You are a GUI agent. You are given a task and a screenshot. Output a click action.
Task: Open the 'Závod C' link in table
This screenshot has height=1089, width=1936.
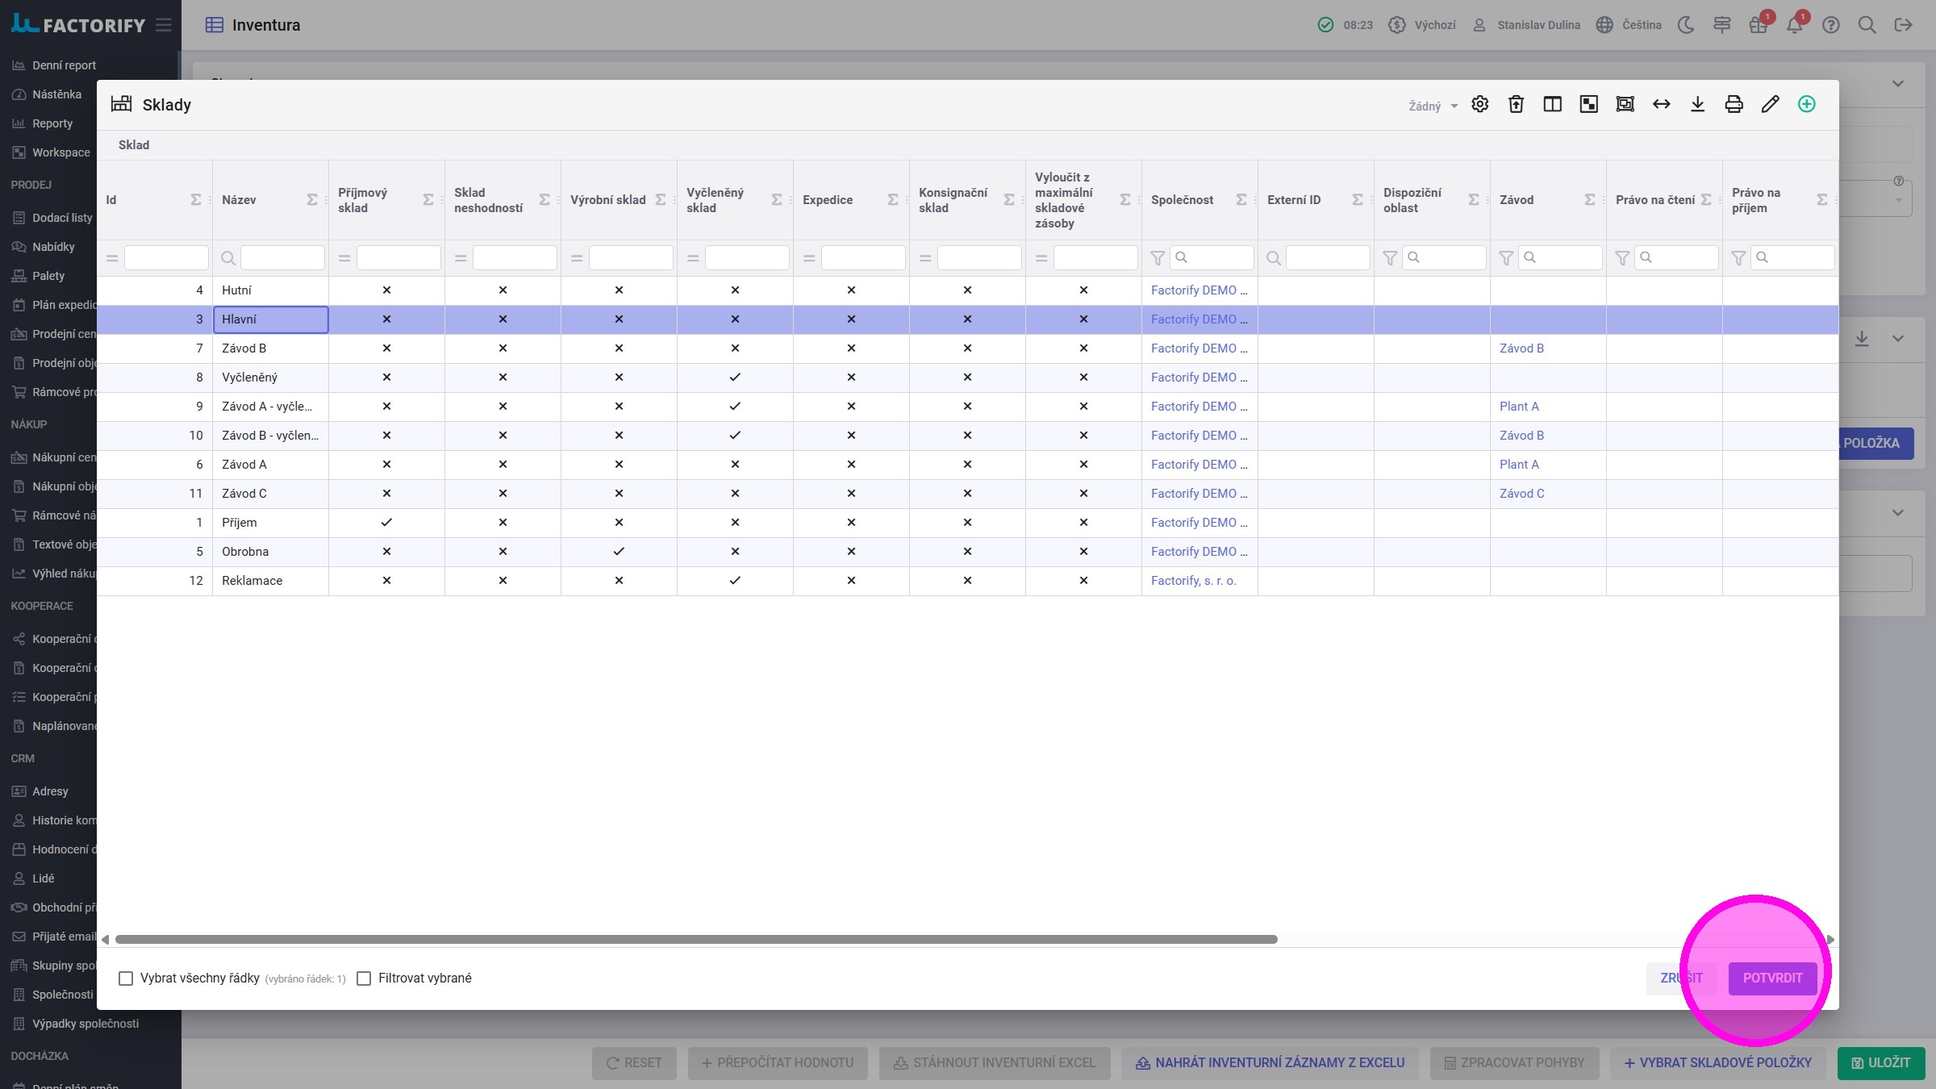tap(1521, 494)
